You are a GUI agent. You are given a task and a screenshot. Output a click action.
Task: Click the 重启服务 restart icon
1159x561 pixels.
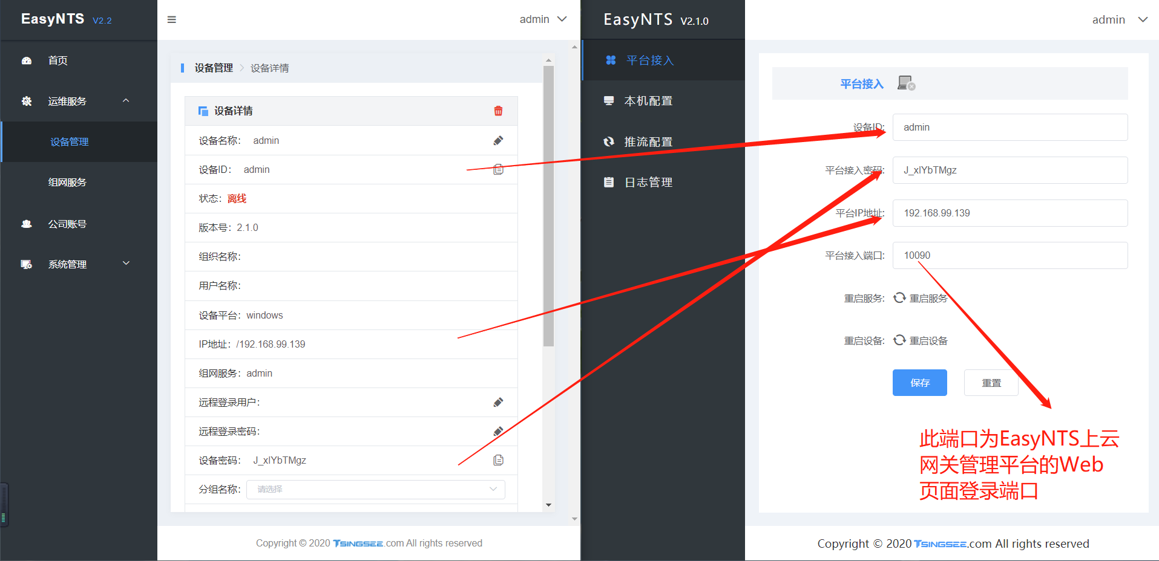coord(900,297)
